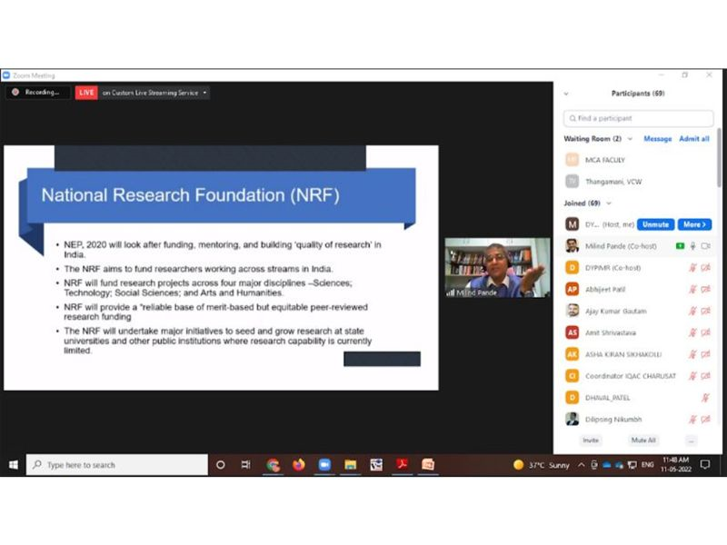This screenshot has height=545, width=727.
Task: Click Admit all for the waiting room
Action: pyautogui.click(x=694, y=139)
